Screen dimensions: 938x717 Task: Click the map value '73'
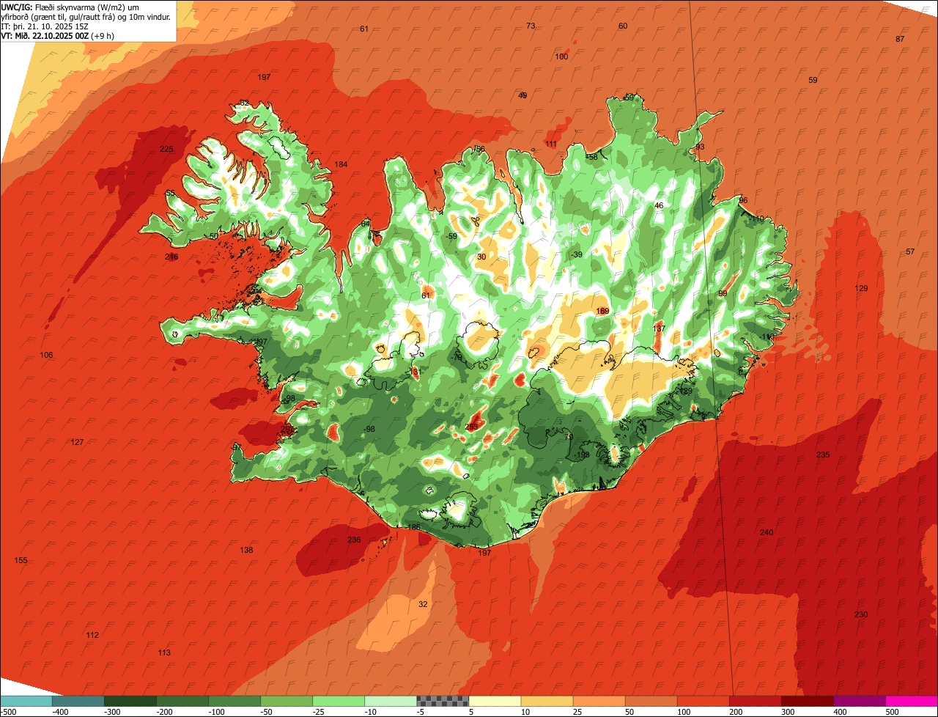[x=531, y=26]
